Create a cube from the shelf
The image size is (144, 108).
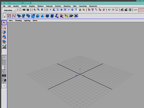click(x=47, y=16)
